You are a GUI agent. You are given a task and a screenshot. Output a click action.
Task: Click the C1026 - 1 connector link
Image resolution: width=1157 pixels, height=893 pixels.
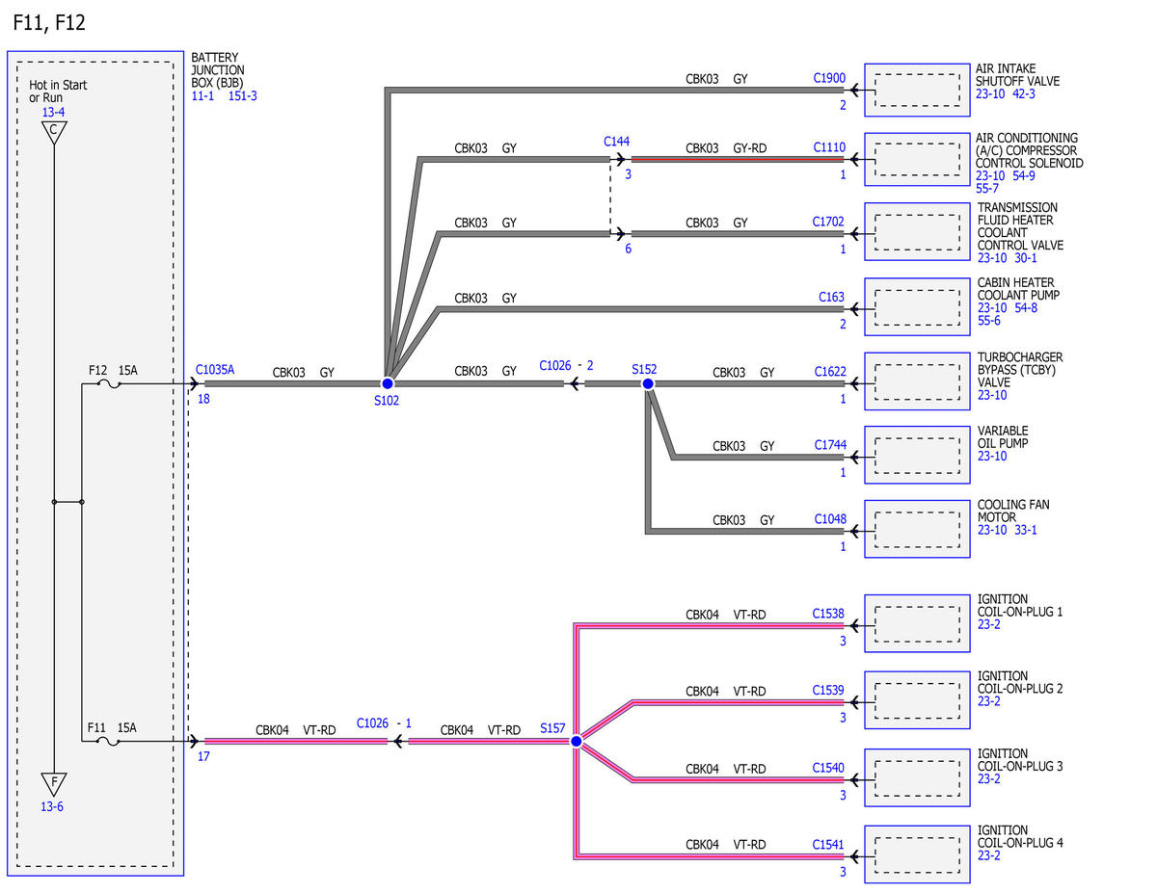click(384, 722)
